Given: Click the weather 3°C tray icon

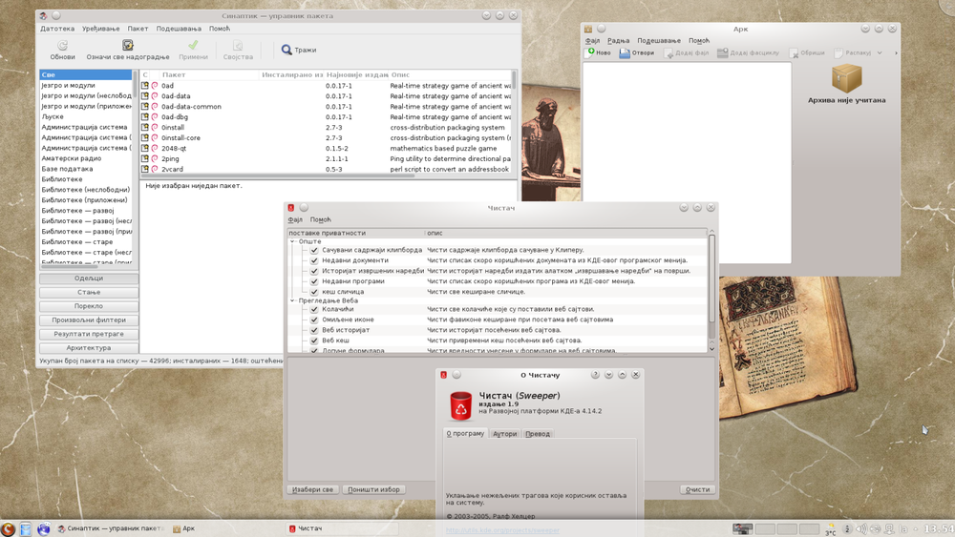Looking at the screenshot, I should [x=830, y=529].
